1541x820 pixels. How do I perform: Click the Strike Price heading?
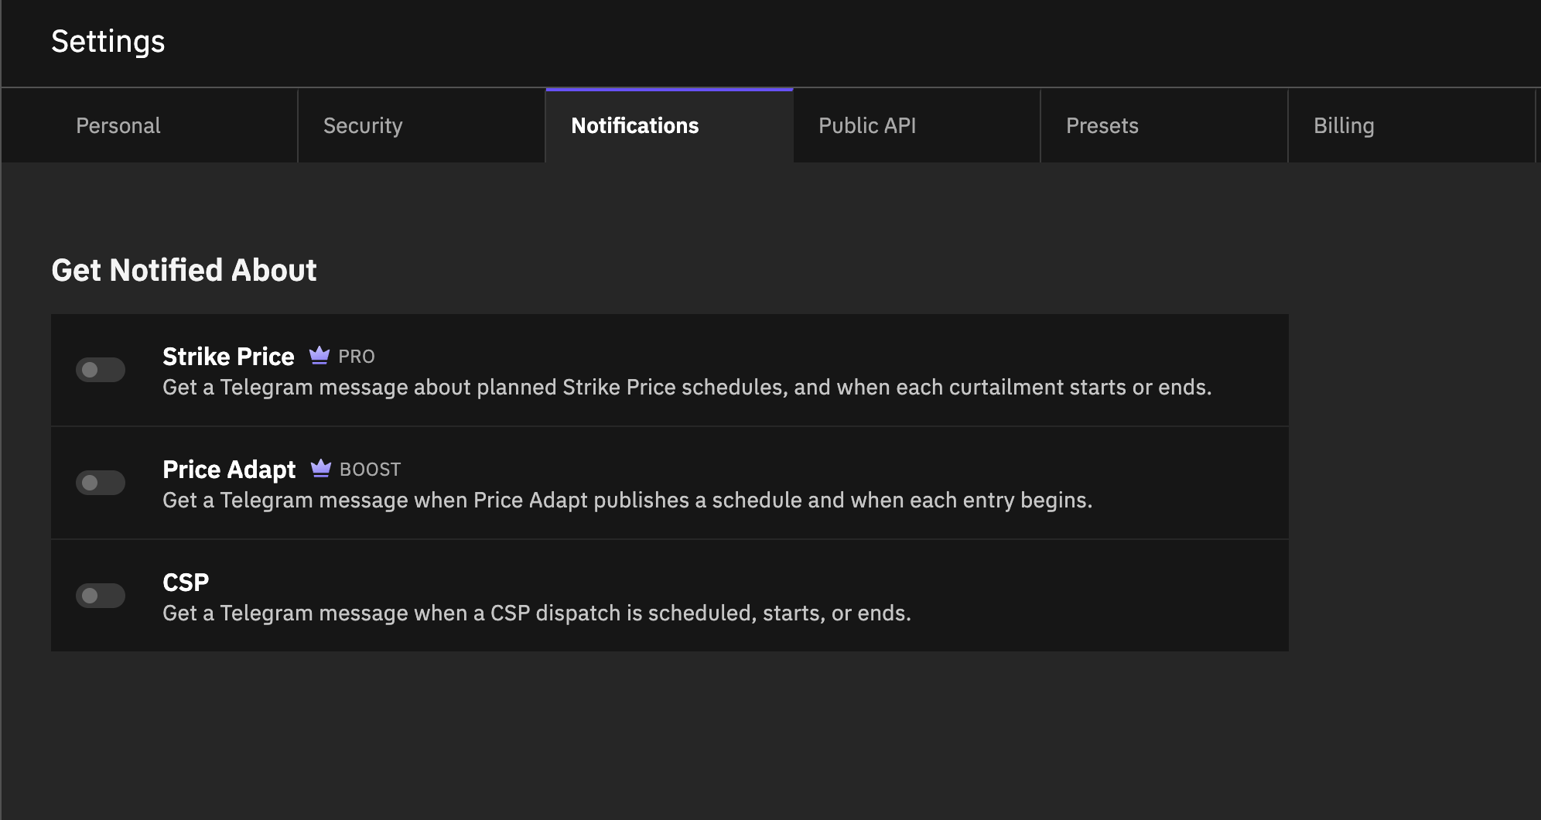[228, 357]
